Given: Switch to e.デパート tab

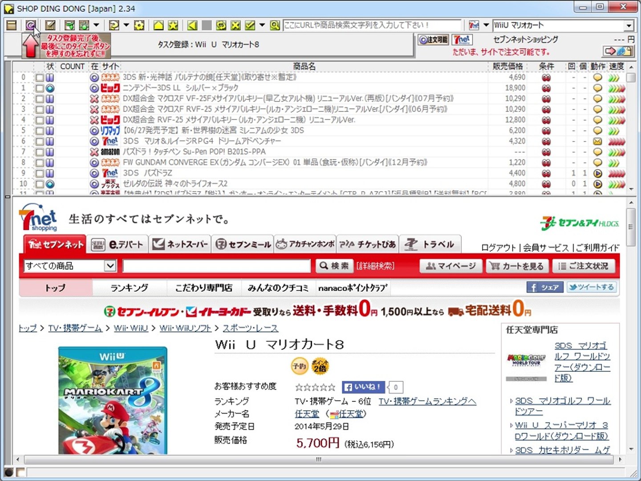Looking at the screenshot, I should (118, 244).
